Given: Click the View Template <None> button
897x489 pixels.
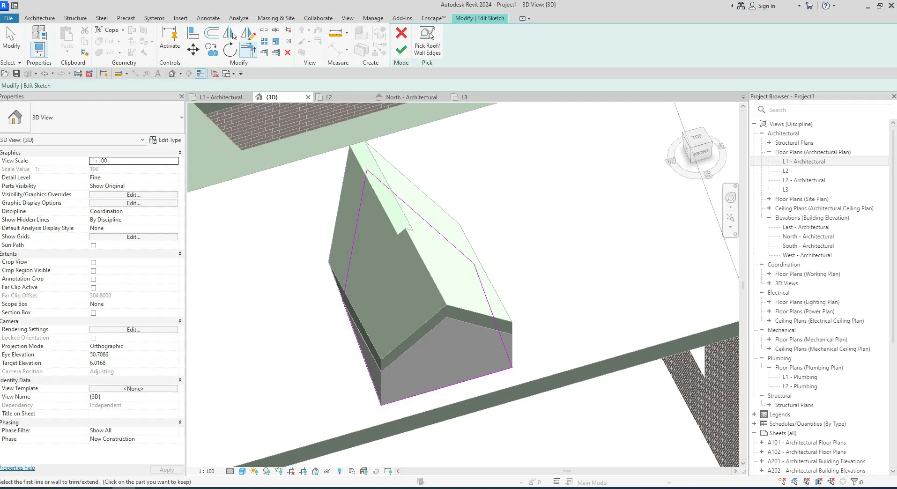Looking at the screenshot, I should click(x=133, y=389).
